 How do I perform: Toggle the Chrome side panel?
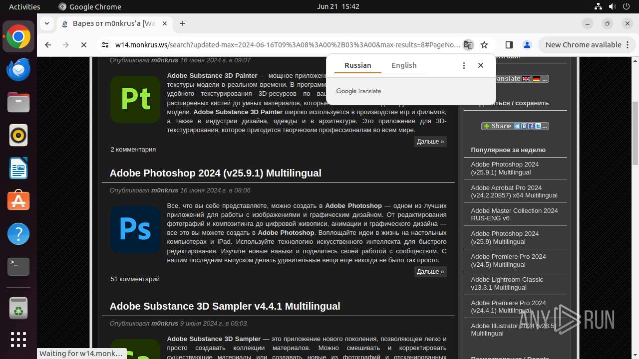(x=509, y=45)
